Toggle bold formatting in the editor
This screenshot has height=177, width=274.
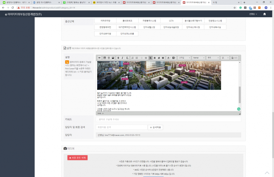[118, 58]
